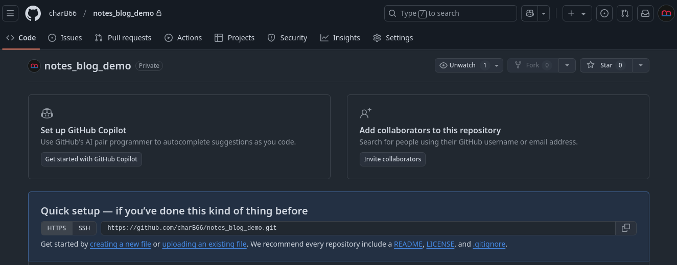Copy the repository URL to clipboard
The height and width of the screenshot is (265, 677).
click(626, 228)
